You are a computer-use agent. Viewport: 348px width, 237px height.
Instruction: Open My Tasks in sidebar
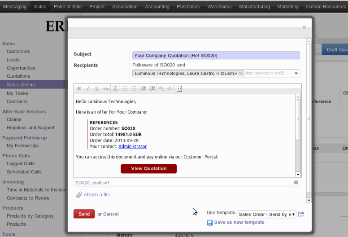[17, 93]
